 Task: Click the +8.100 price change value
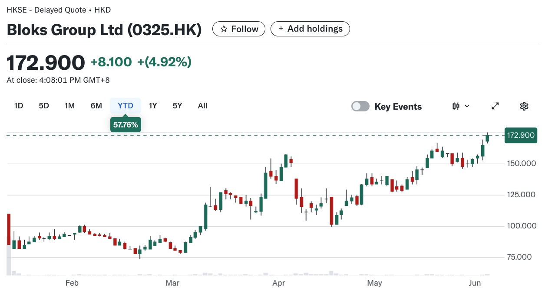point(111,62)
